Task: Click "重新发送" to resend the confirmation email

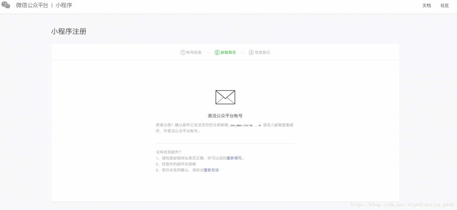Action: coord(212,170)
